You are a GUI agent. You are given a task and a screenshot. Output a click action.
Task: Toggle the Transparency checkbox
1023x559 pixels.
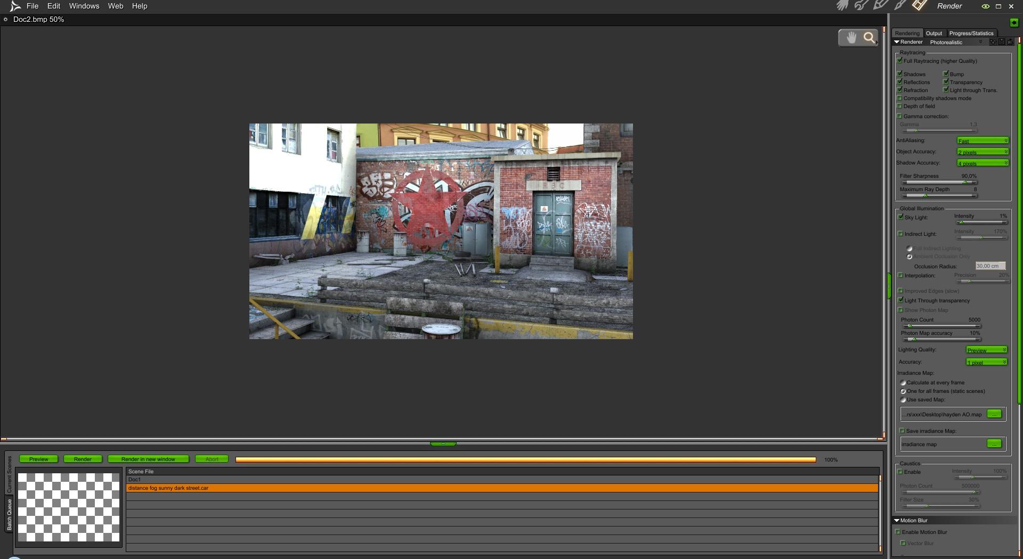pyautogui.click(x=946, y=82)
